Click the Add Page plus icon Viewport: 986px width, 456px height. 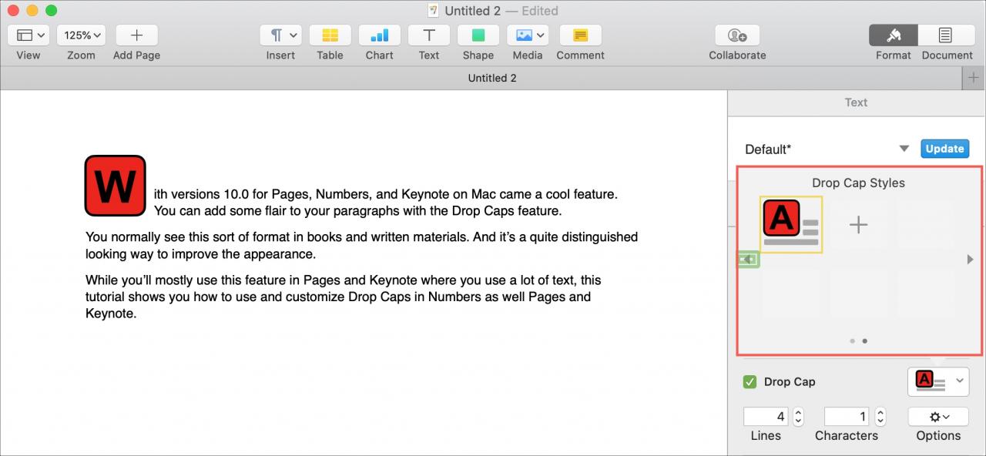(137, 35)
